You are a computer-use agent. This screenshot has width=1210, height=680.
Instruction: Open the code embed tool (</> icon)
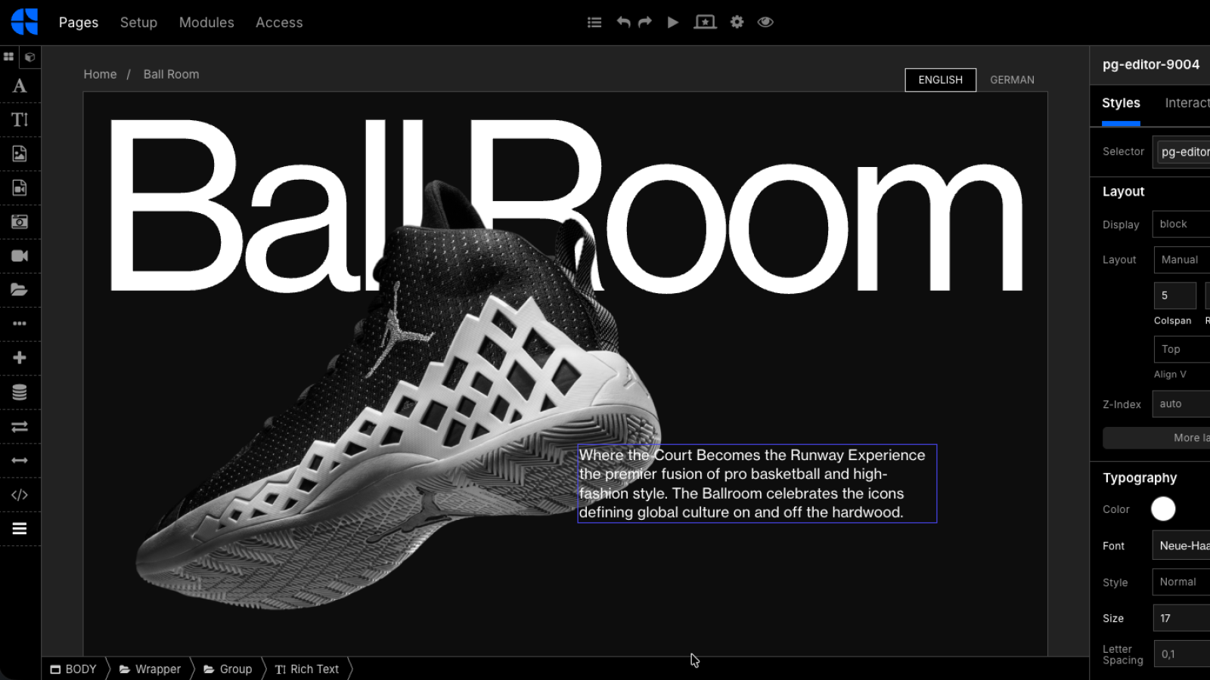[20, 495]
